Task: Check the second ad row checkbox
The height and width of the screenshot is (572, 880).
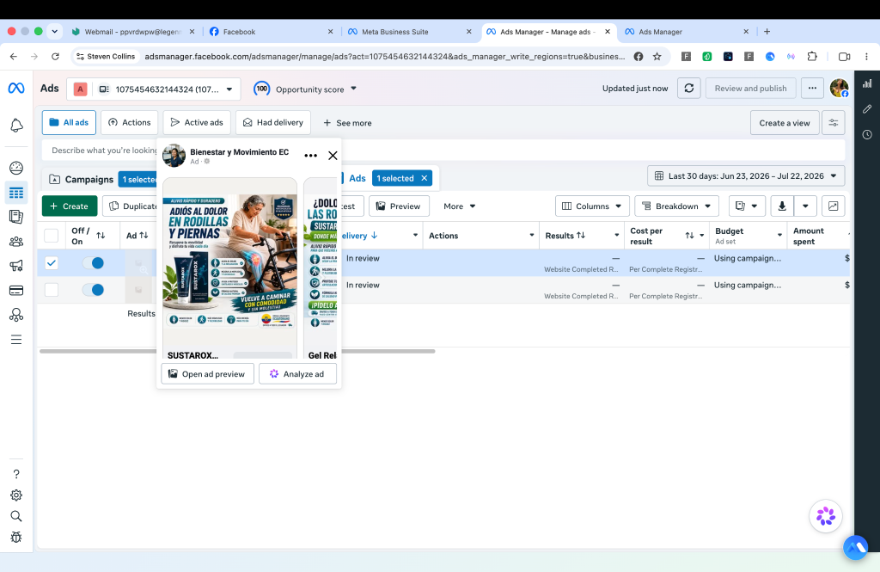Action: tap(51, 290)
